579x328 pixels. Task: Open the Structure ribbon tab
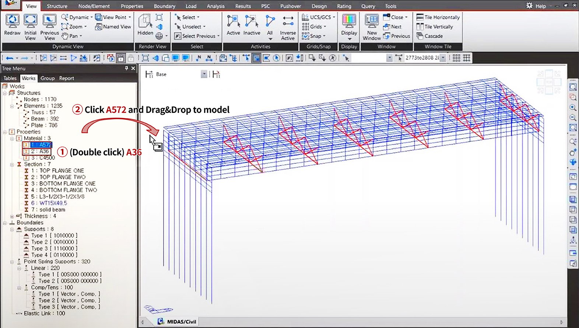tap(57, 6)
